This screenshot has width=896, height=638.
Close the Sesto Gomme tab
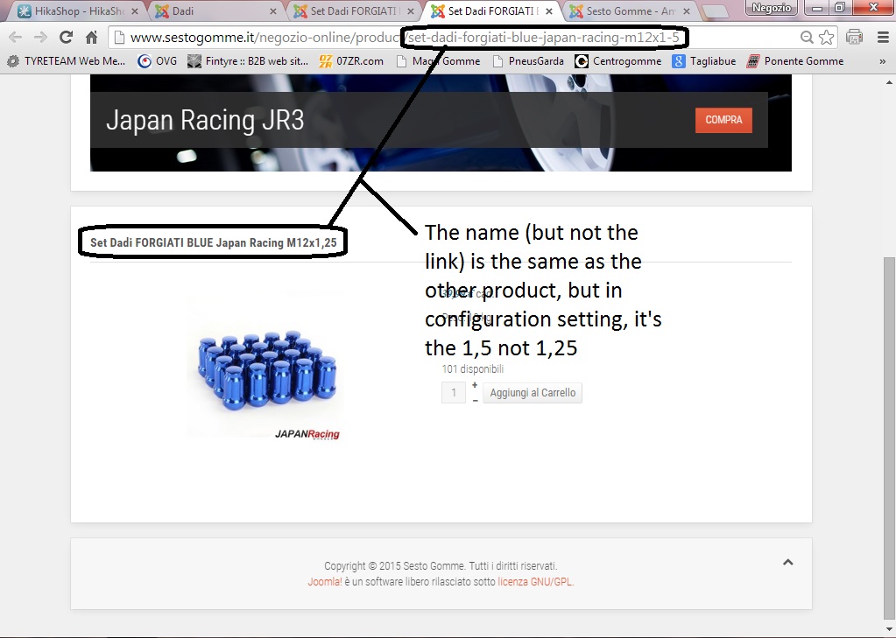pos(687,11)
